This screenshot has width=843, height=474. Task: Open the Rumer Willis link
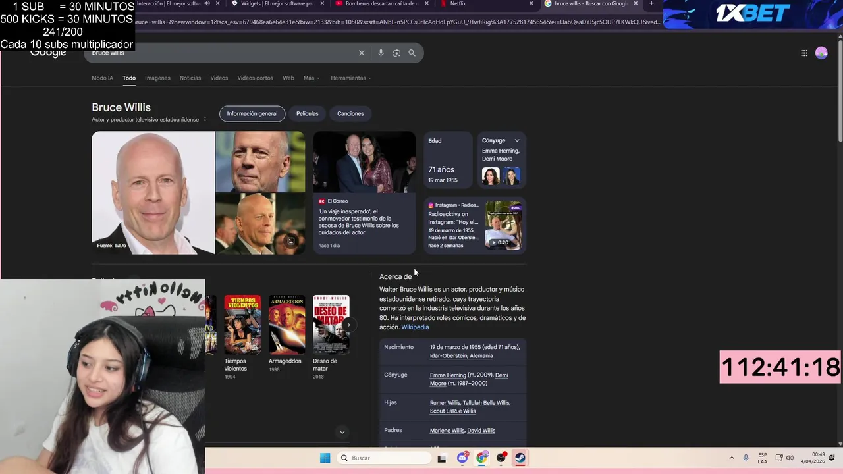445,403
